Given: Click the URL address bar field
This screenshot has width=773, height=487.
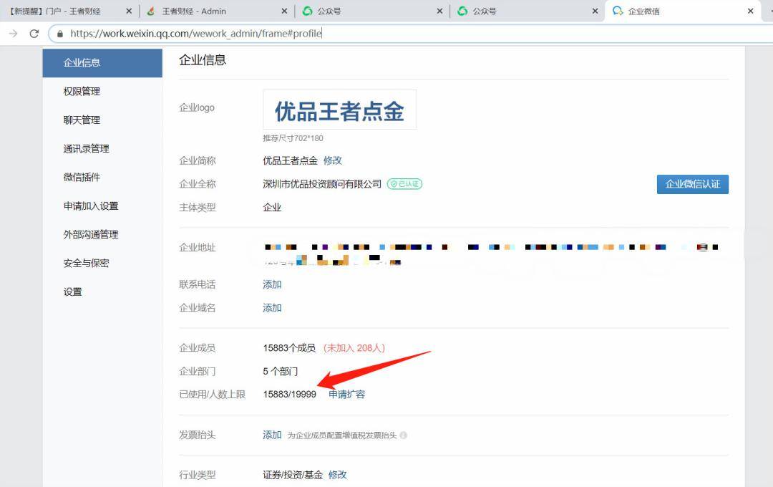Looking at the screenshot, I should tap(411, 34).
